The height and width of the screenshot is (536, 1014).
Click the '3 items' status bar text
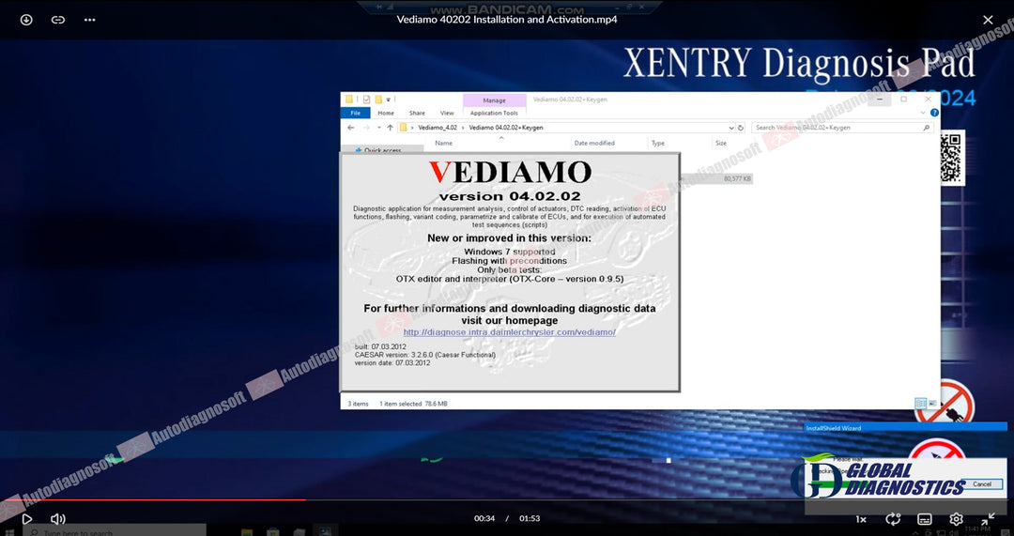tap(358, 404)
